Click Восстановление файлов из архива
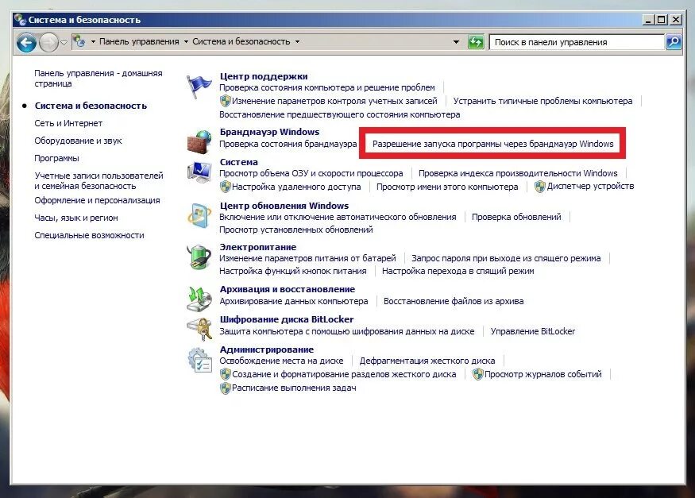 tap(454, 301)
